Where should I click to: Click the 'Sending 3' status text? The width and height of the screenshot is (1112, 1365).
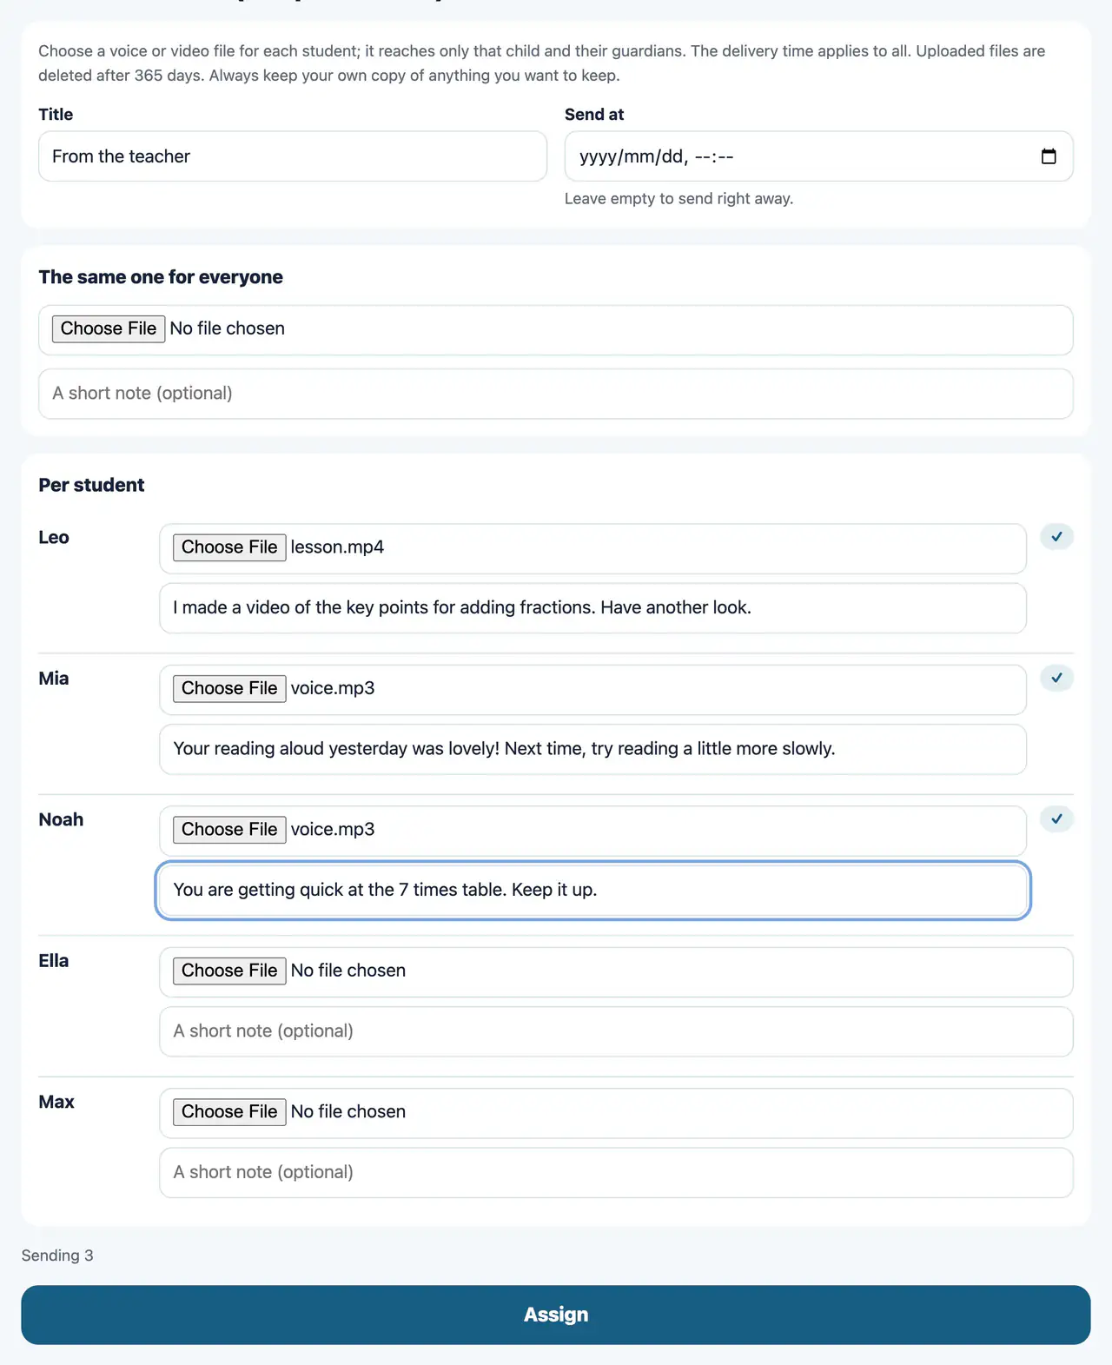point(57,1256)
